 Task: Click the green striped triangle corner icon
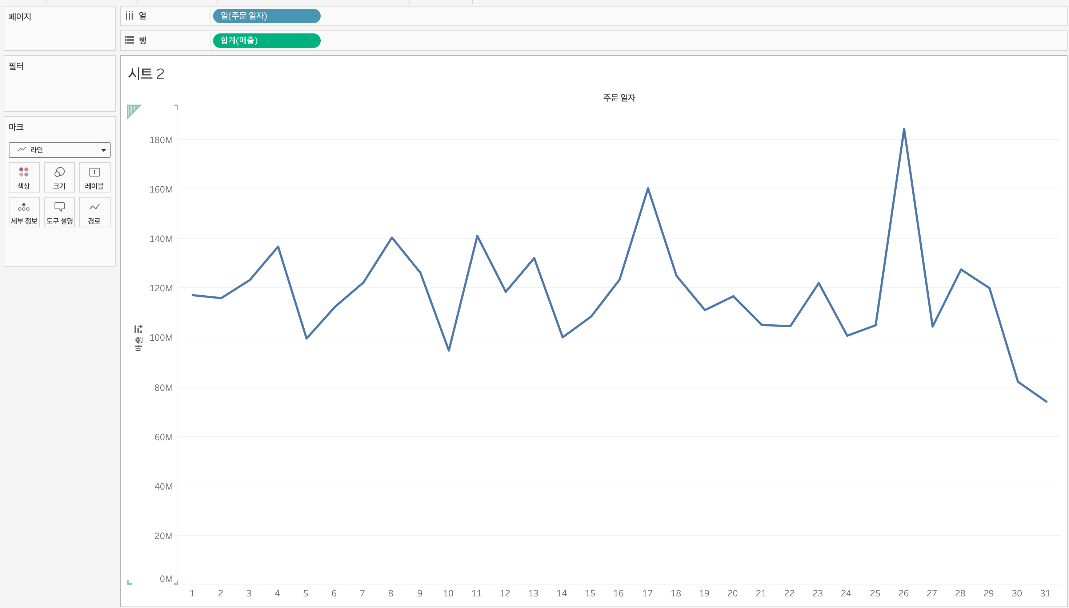[x=133, y=110]
